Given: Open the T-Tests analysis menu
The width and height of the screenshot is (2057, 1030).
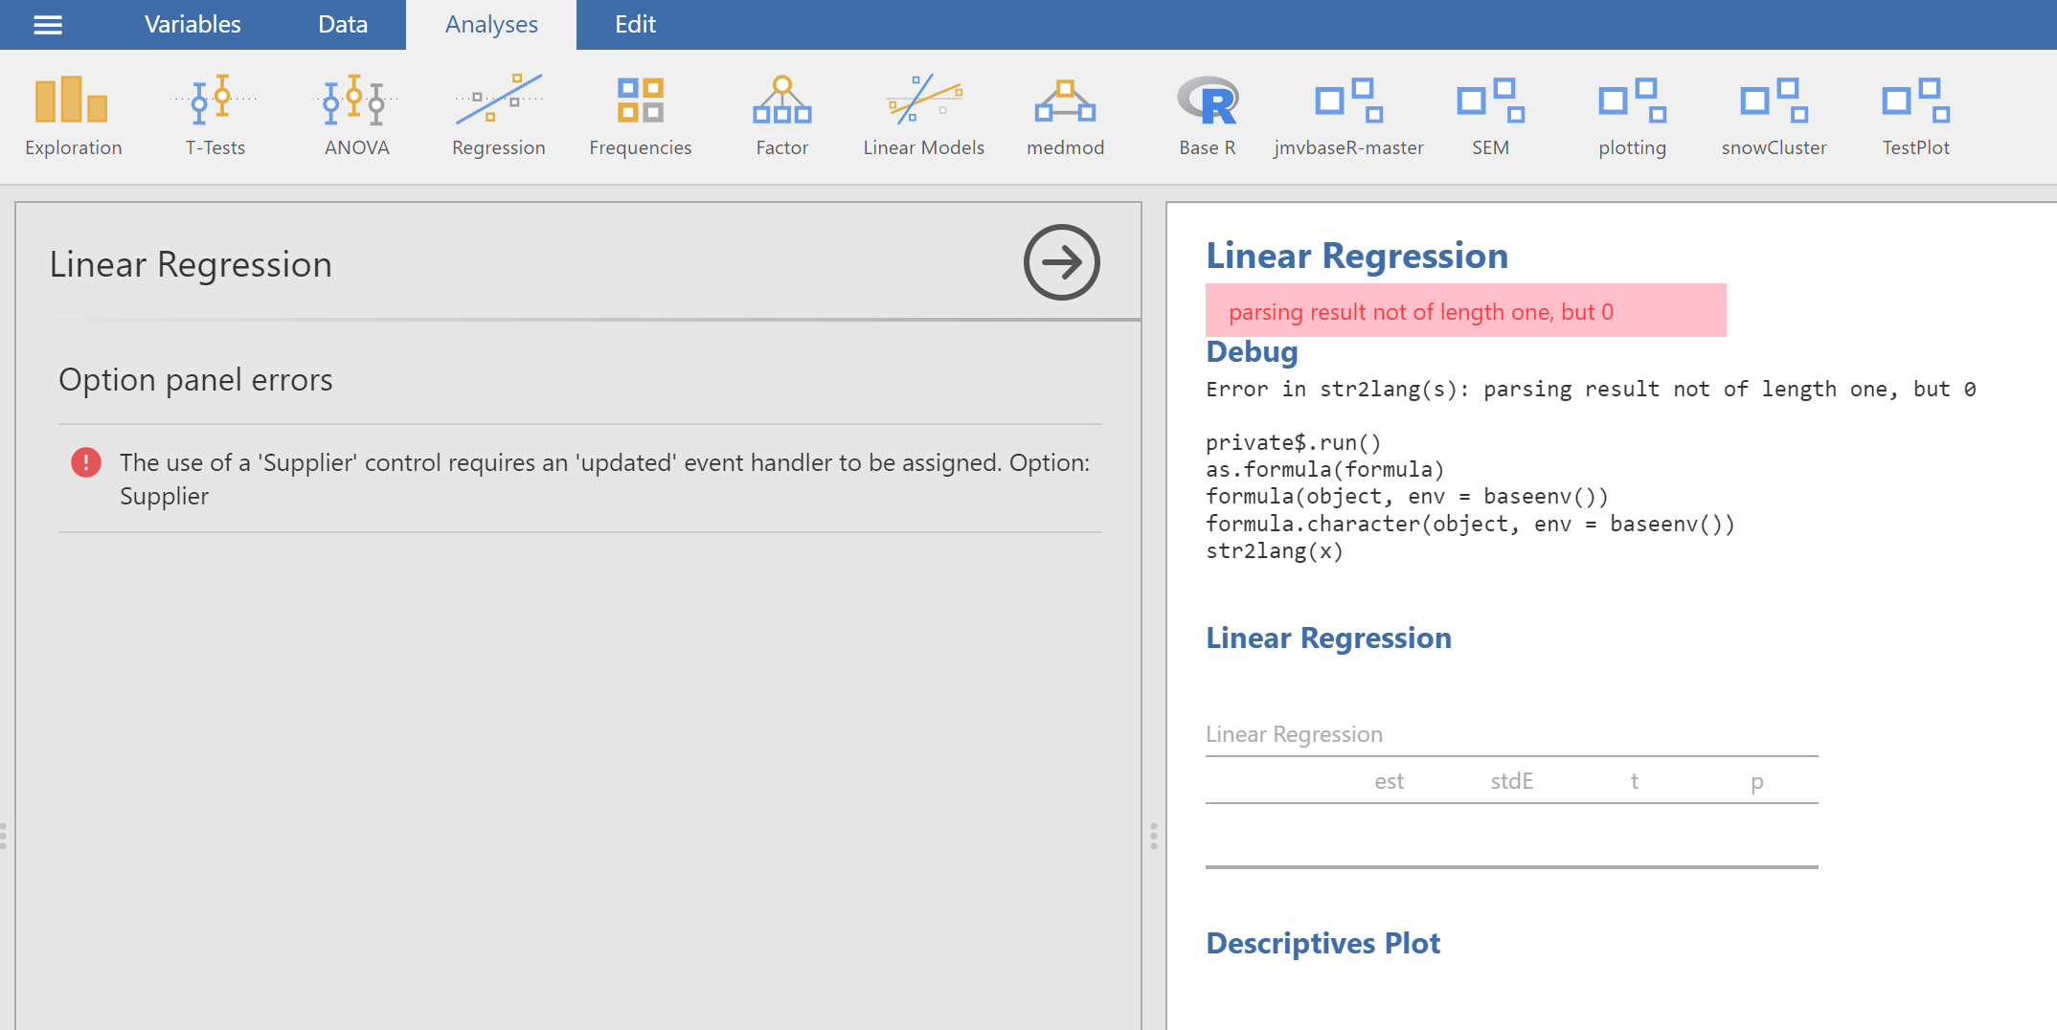Looking at the screenshot, I should [215, 115].
